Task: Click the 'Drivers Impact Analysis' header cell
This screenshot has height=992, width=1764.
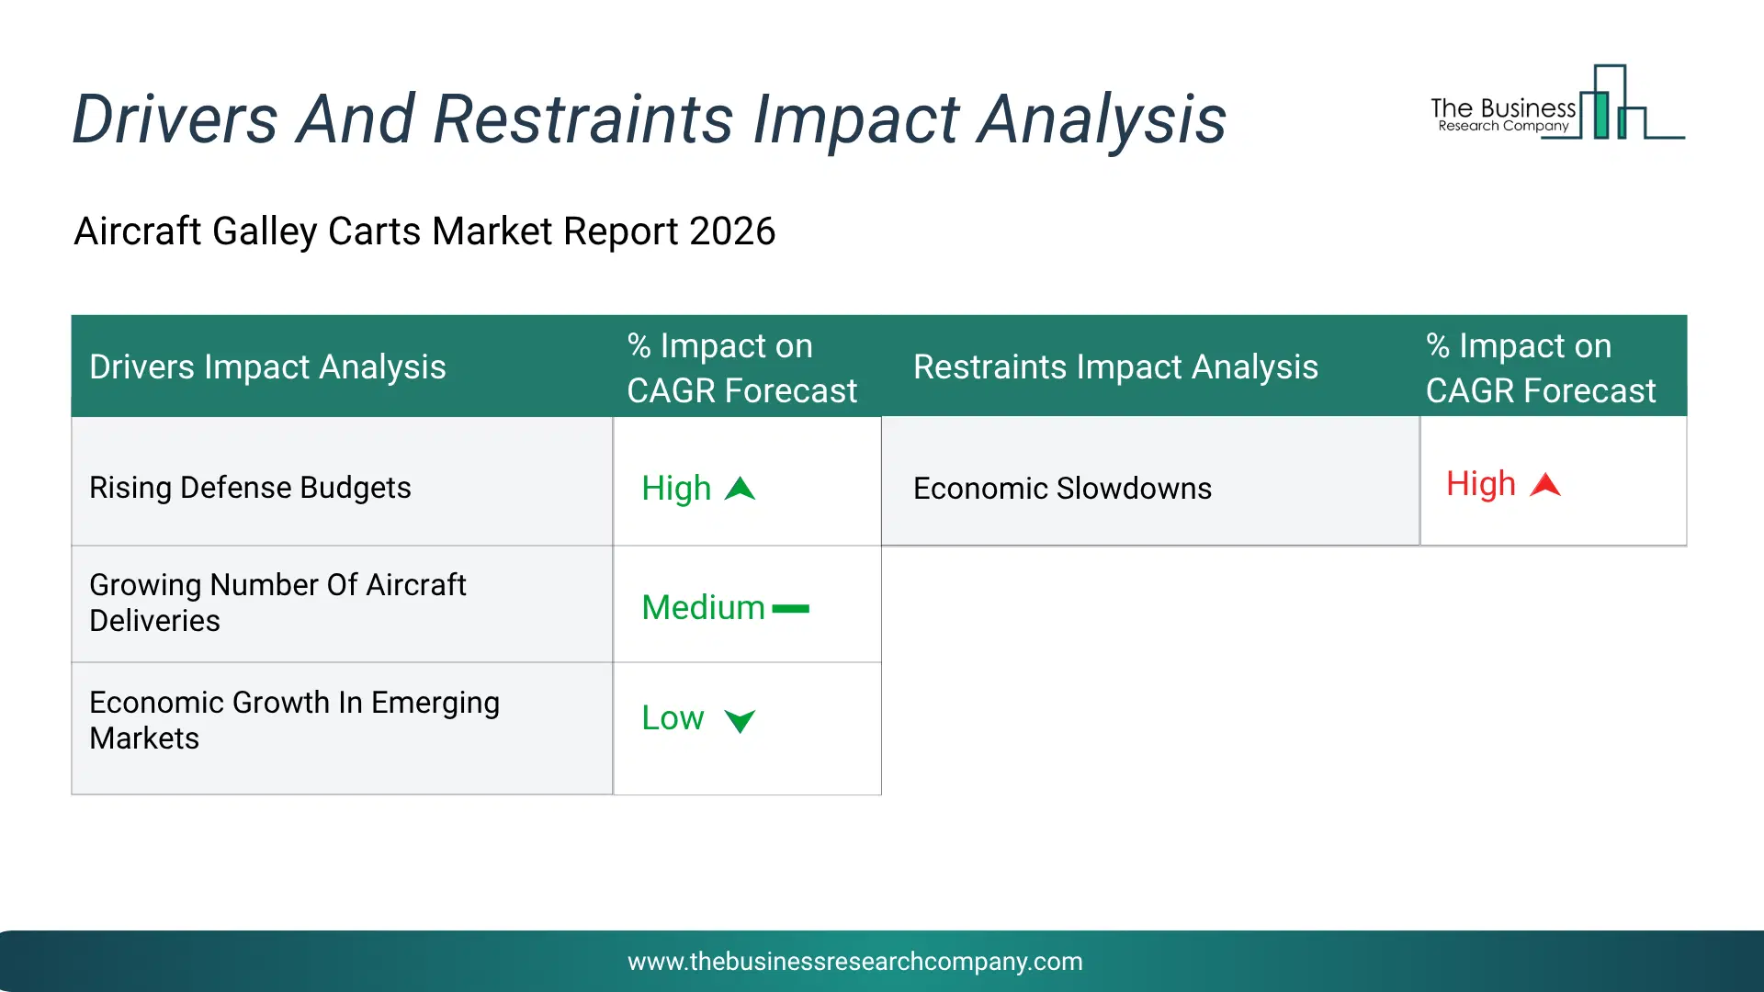Action: (x=342, y=366)
